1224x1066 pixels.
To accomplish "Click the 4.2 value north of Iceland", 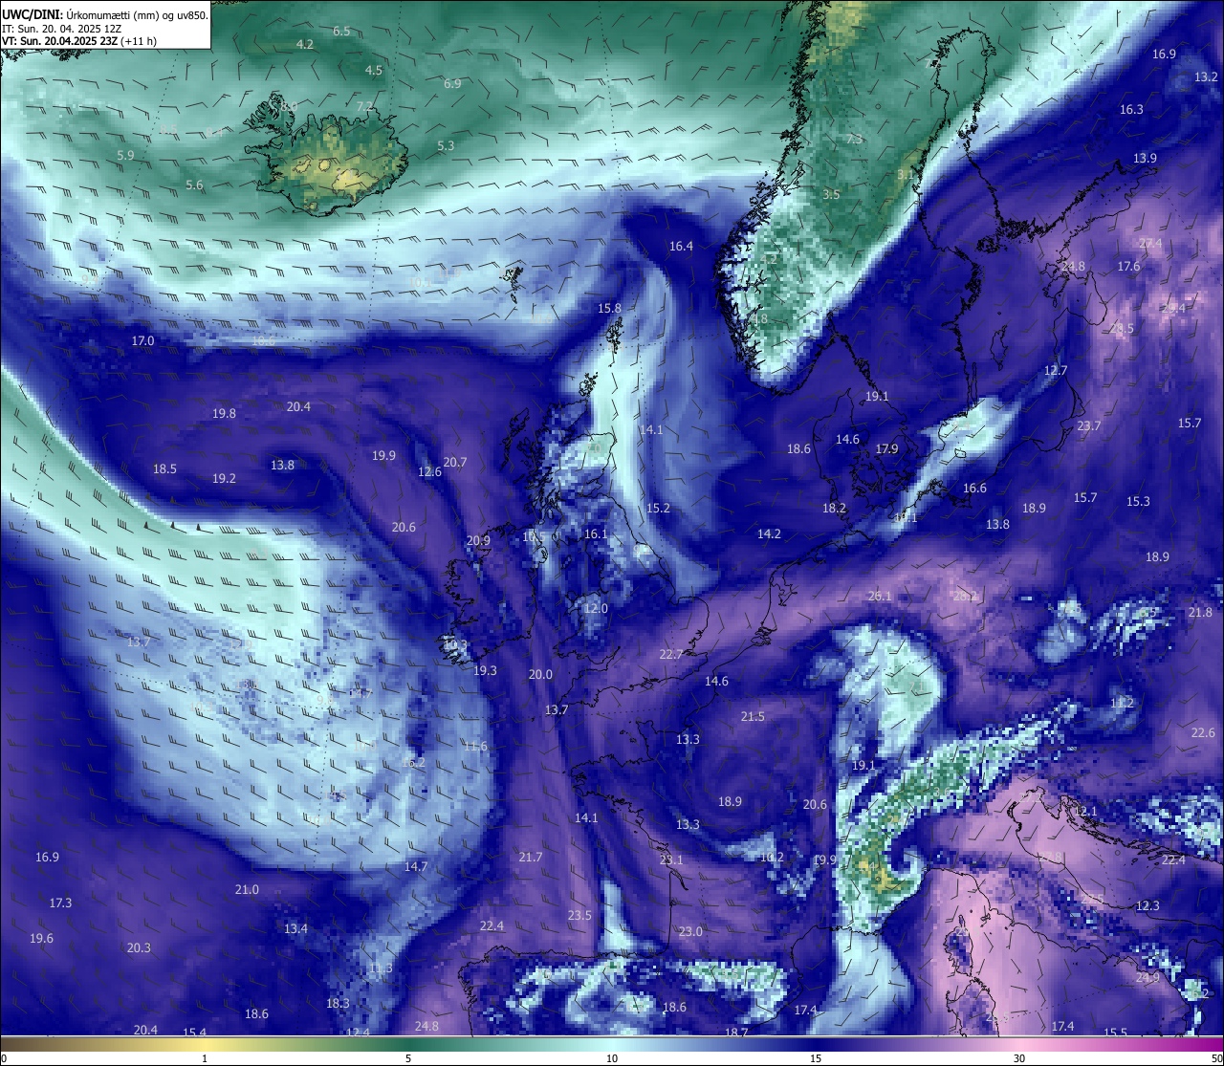I will tap(305, 44).
